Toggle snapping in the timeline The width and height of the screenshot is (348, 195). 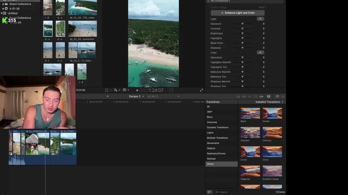(x=261, y=96)
